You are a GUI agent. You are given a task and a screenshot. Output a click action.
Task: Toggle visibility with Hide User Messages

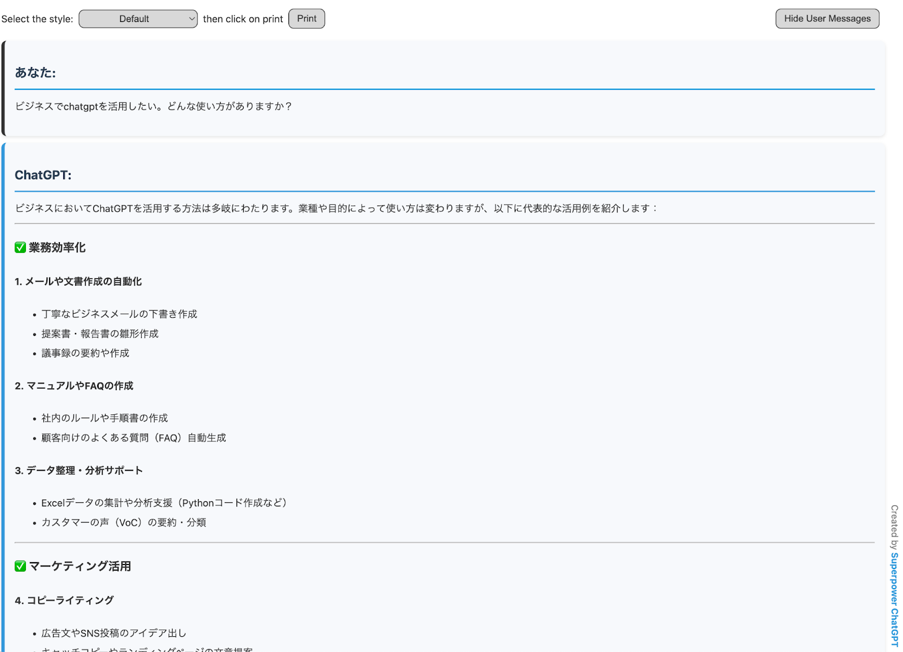[x=826, y=18]
